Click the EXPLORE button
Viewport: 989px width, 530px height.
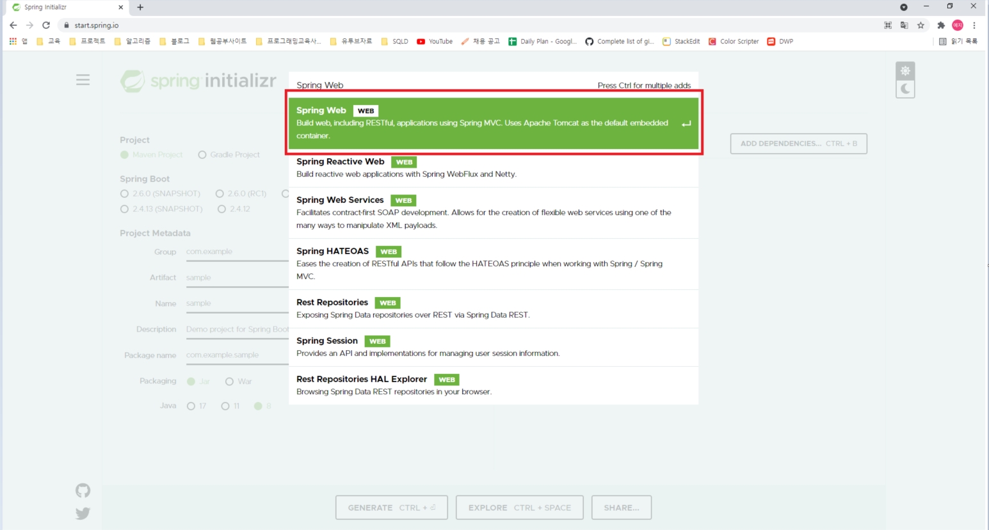coord(520,508)
